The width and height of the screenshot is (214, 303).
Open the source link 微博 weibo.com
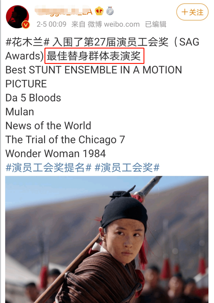114,24
